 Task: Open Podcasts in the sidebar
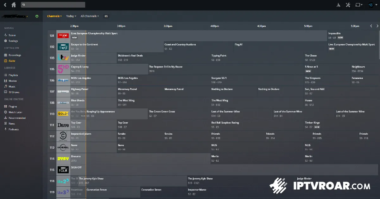point(13,129)
